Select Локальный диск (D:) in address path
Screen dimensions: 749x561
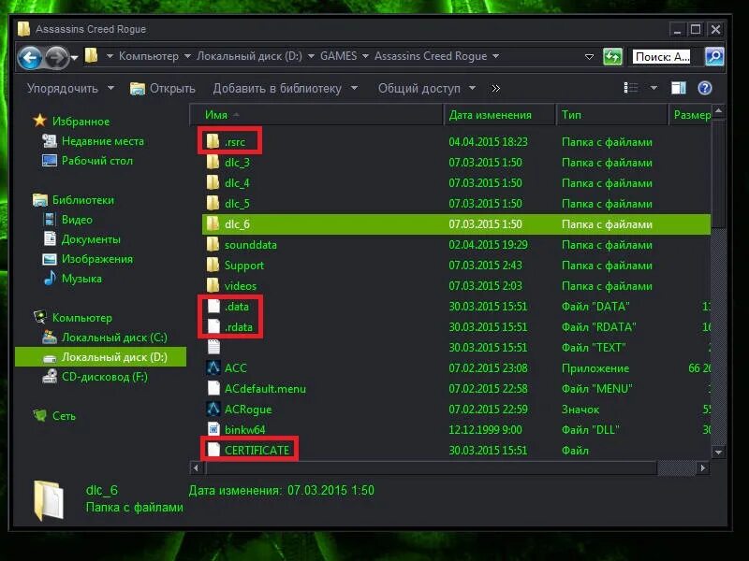tap(249, 56)
